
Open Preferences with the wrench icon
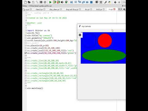pyautogui.click(x=105, y=2)
